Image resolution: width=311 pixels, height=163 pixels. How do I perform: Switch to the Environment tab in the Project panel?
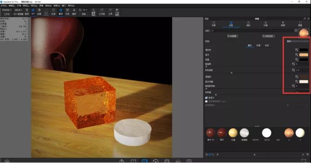point(266,24)
